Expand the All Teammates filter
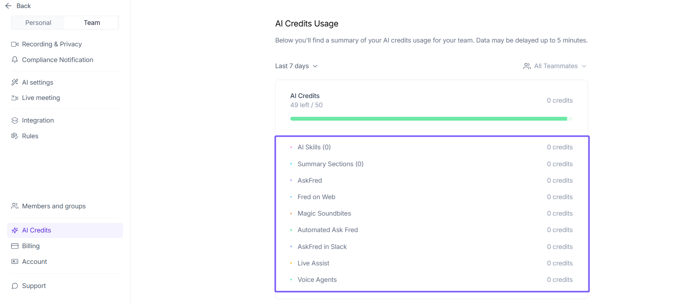 (x=555, y=66)
